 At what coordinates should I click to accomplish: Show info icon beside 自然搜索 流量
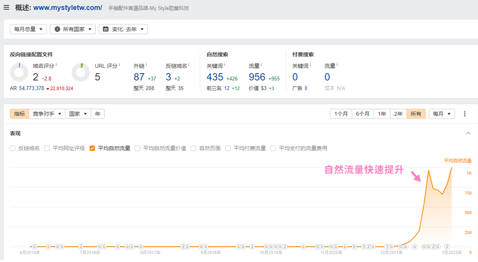tap(261, 65)
